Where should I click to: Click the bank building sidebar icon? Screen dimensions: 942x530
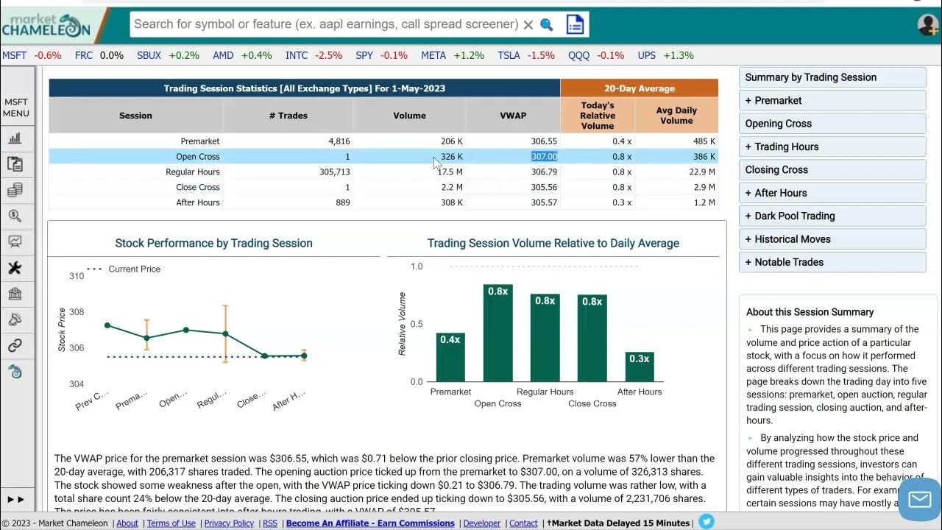tap(15, 294)
